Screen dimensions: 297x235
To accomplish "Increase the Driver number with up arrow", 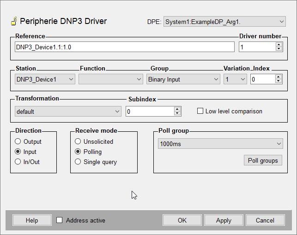I will coord(279,45).
